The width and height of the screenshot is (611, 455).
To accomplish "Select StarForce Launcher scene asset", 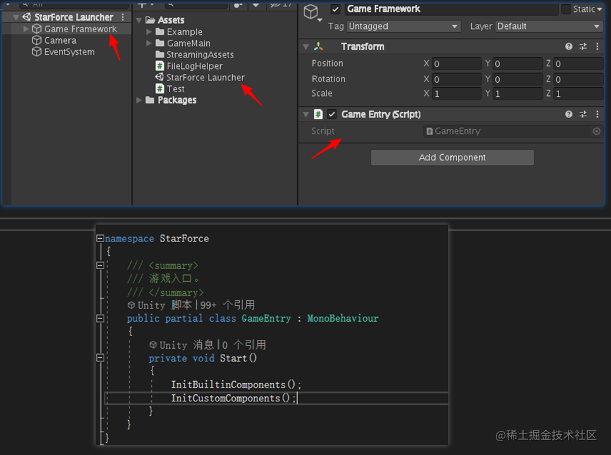I will coord(206,77).
